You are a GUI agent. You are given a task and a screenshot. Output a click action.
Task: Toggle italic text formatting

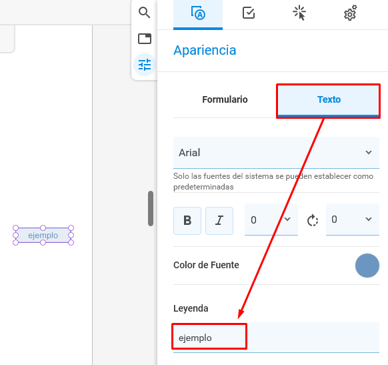coord(219,220)
